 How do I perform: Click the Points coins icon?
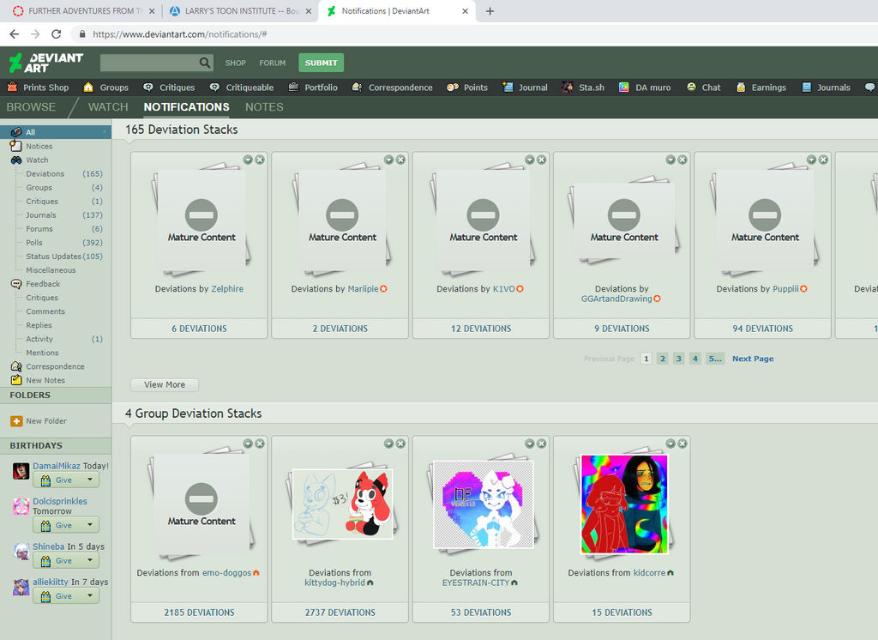pos(453,87)
